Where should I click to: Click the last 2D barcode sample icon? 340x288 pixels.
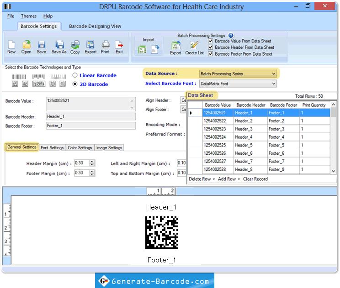point(63,84)
